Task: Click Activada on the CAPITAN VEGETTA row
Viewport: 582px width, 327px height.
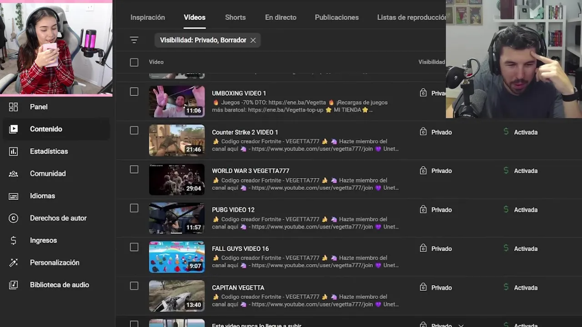Action: click(526, 287)
